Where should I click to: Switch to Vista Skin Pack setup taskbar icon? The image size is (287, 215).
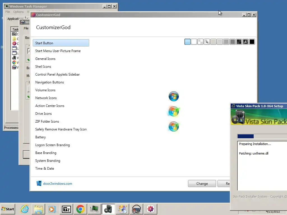[108, 209]
